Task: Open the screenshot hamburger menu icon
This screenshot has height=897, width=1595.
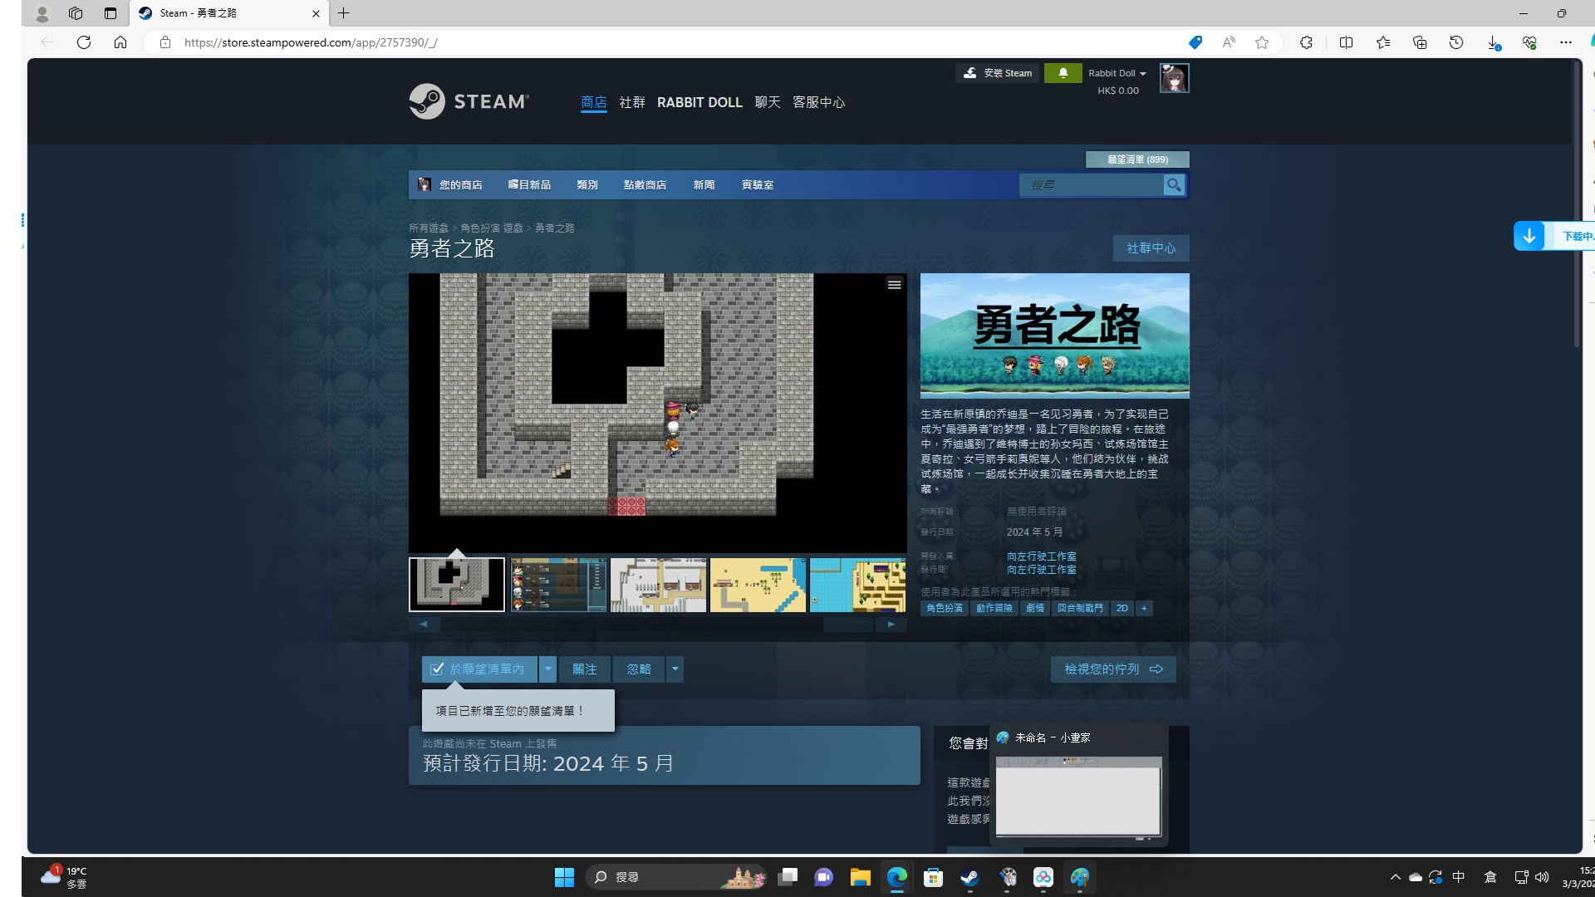Action: [894, 285]
